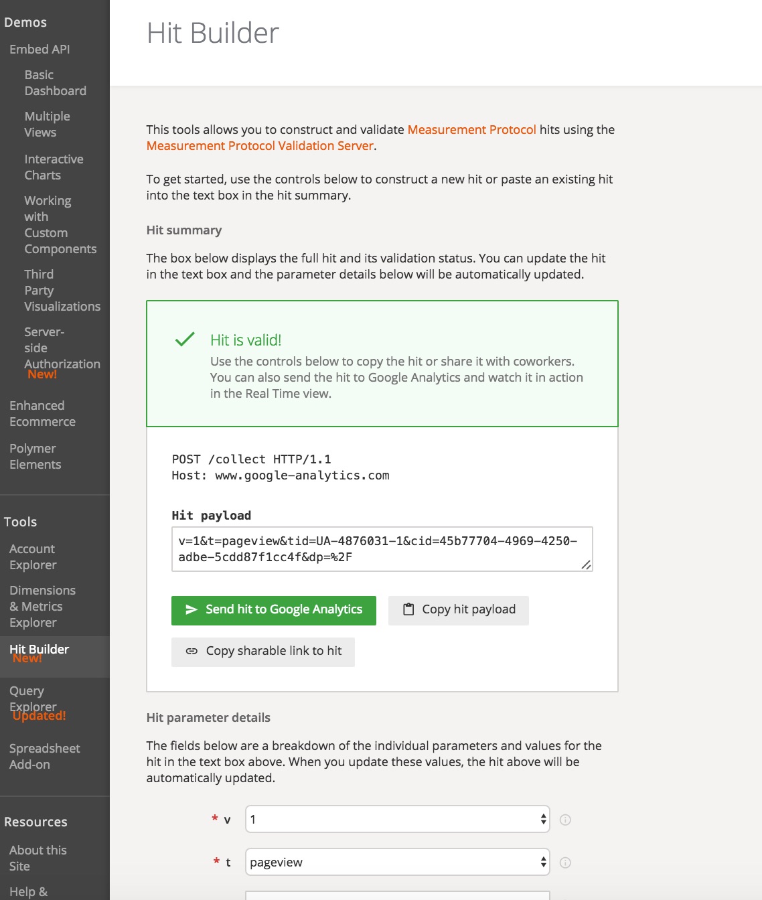The image size is (762, 900).
Task: Open the t pageview dropdown
Action: pyautogui.click(x=398, y=862)
